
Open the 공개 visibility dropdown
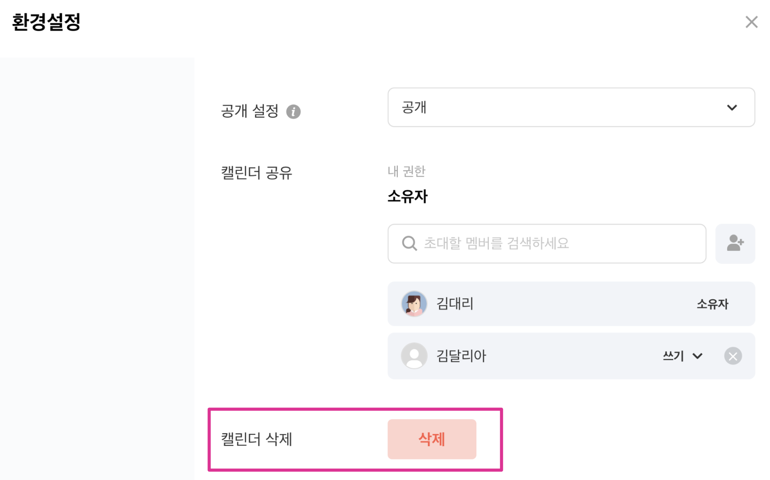pos(570,107)
